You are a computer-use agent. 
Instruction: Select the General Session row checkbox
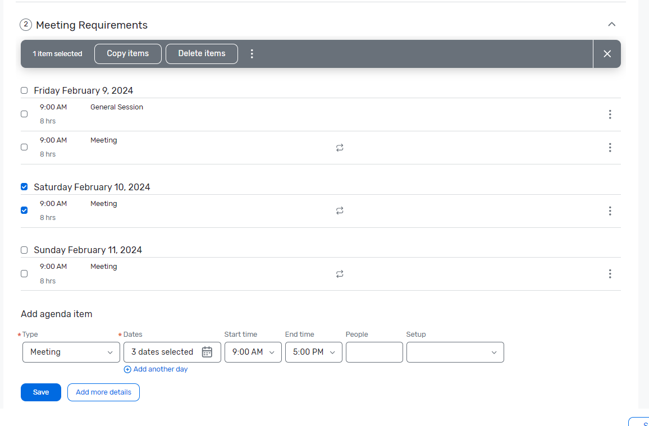tap(24, 114)
